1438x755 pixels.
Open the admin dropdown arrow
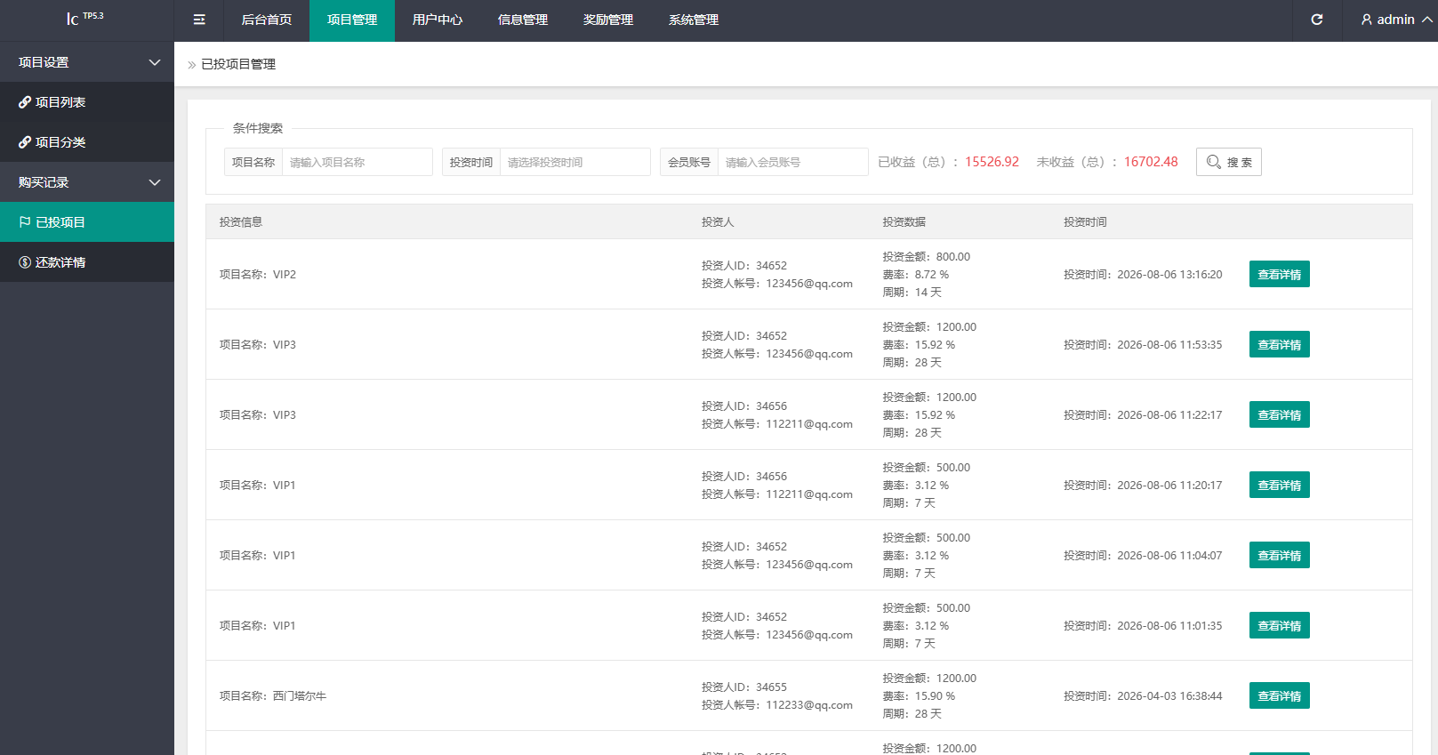(x=1426, y=20)
